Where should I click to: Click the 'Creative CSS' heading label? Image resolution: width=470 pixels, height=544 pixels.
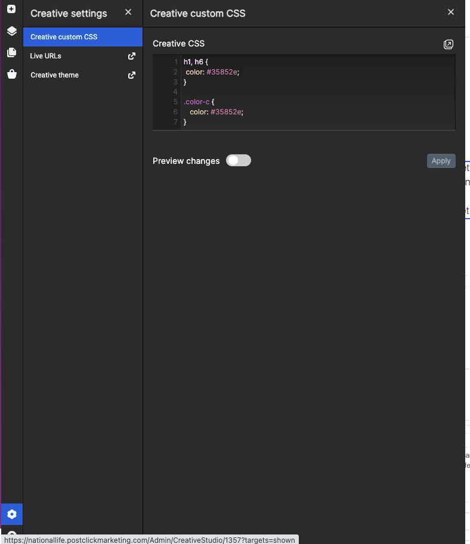178,43
